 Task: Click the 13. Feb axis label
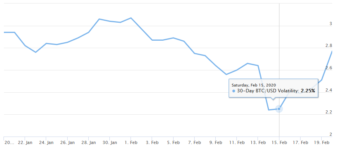click(x=258, y=142)
